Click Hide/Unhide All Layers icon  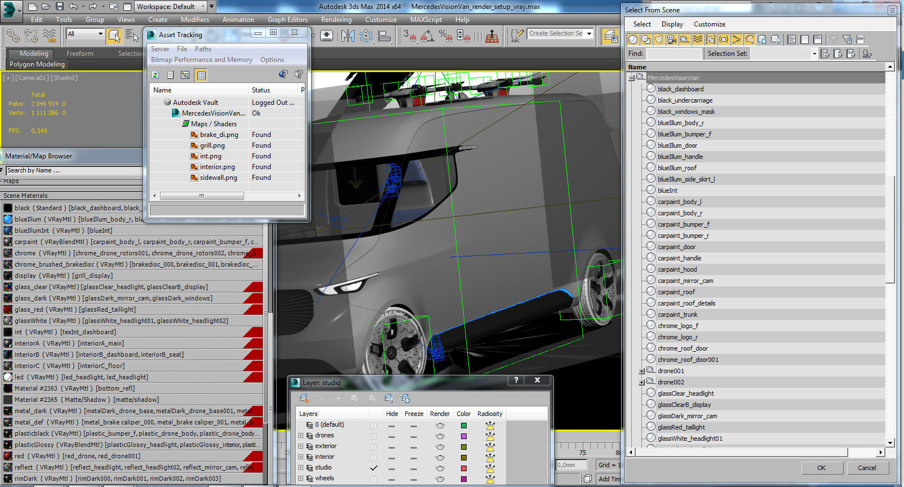coord(389,399)
